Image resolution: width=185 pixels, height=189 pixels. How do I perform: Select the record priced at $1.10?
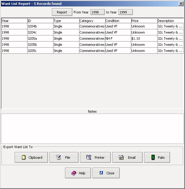pos(144,38)
